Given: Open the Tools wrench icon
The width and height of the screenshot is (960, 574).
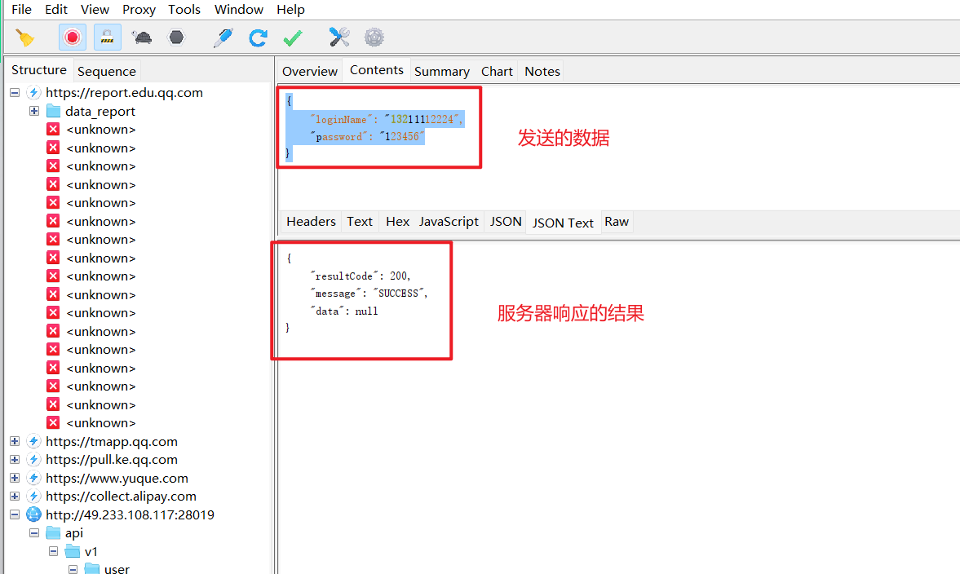Looking at the screenshot, I should pos(339,38).
